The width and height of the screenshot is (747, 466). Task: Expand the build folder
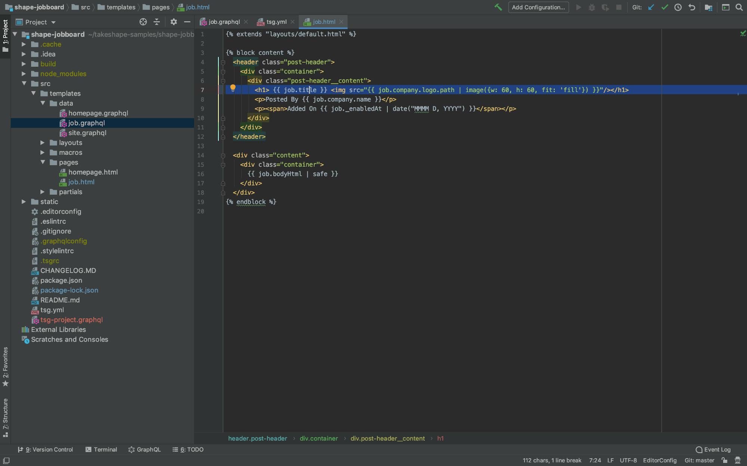point(24,64)
